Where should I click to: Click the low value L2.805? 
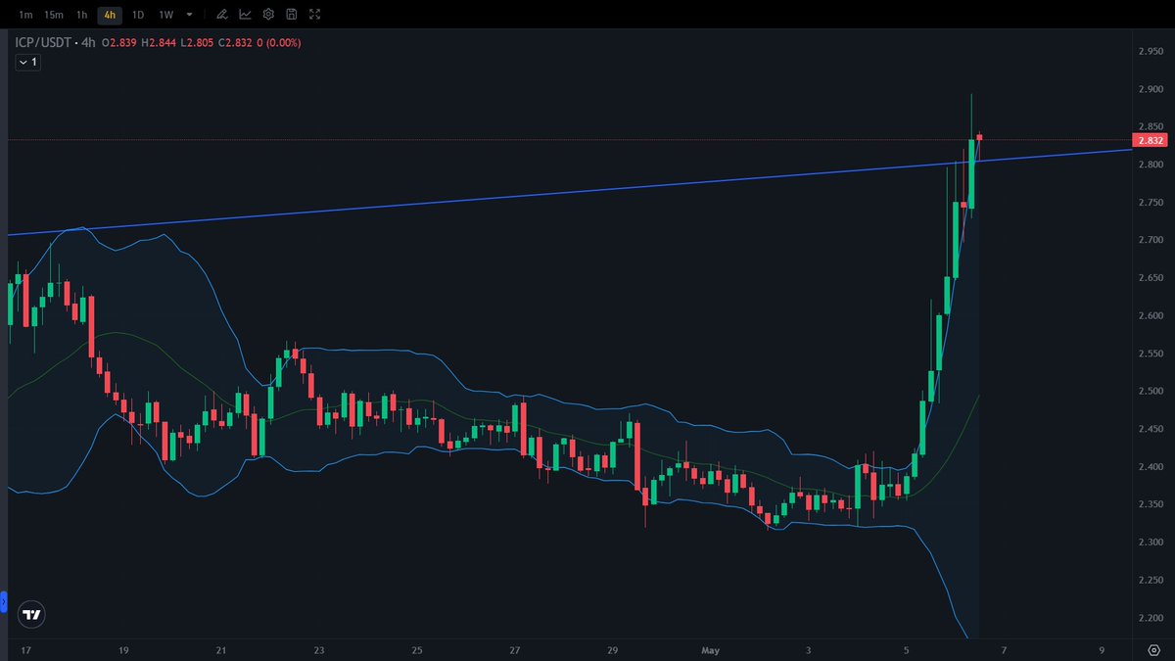coord(198,43)
